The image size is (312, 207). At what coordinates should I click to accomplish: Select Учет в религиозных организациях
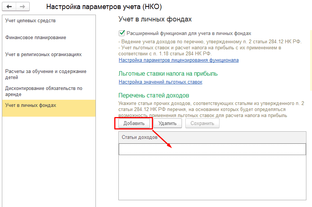[x=43, y=55]
